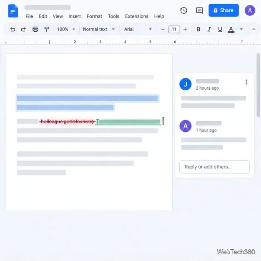261x261 pixels.
Task: Click the Redo arrow
Action: click(x=23, y=30)
